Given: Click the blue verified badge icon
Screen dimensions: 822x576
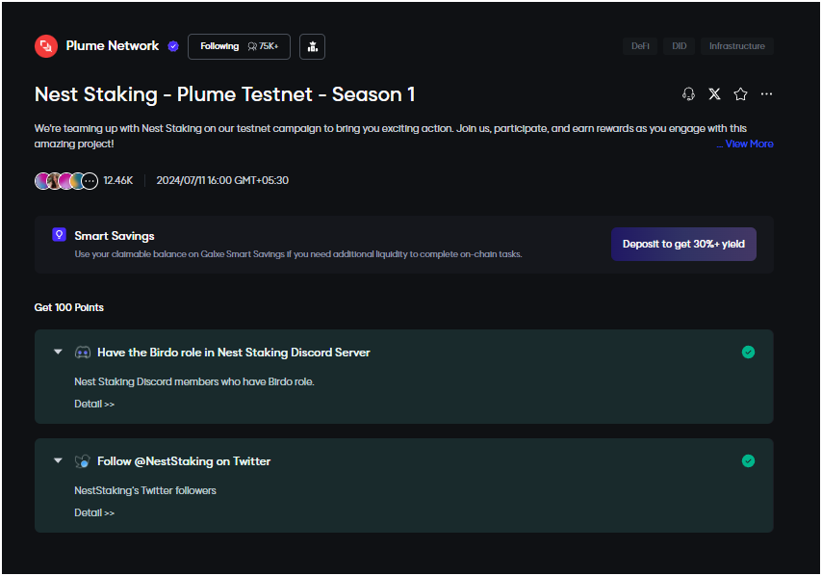Looking at the screenshot, I should point(173,46).
